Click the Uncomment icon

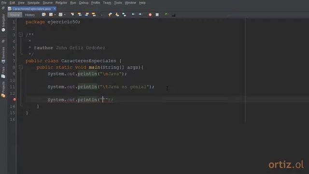[173, 15]
